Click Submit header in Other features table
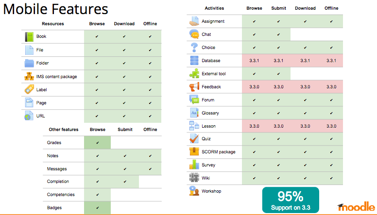 click(x=125, y=130)
